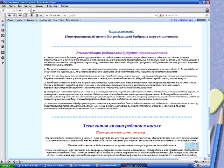Open the fourth sidebar panel icon
The height and width of the screenshot is (168, 224).
2,36
